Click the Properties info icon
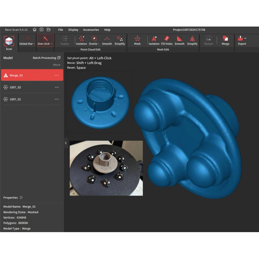The height and width of the screenshot is (259, 259). click(21, 197)
